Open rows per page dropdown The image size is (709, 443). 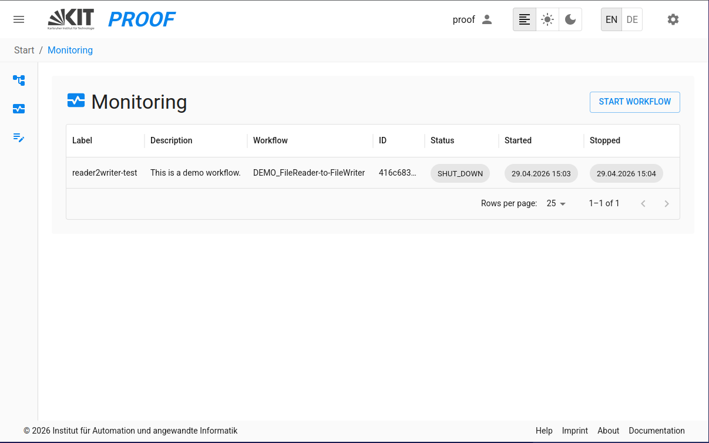556,203
